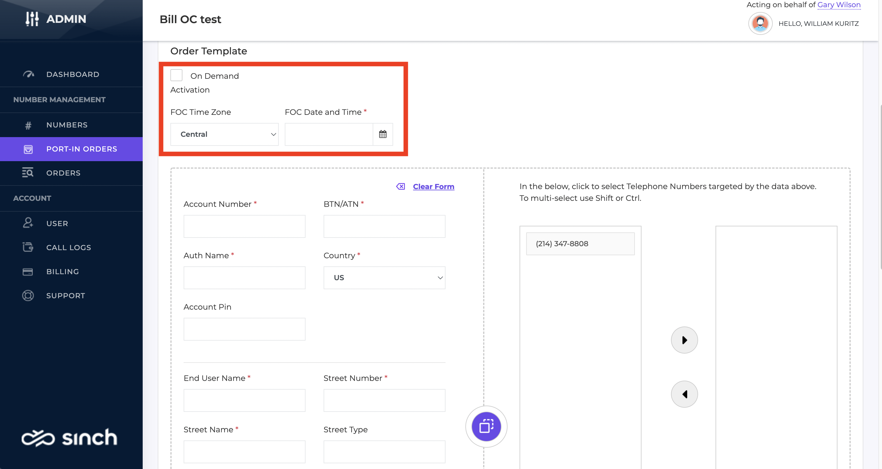Open the FOC date calendar picker
The image size is (882, 469).
(383, 134)
